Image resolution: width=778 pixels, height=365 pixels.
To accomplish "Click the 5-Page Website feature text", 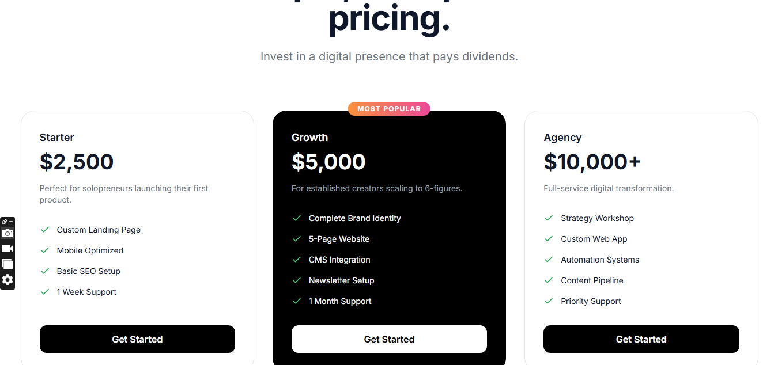I will 339,239.
